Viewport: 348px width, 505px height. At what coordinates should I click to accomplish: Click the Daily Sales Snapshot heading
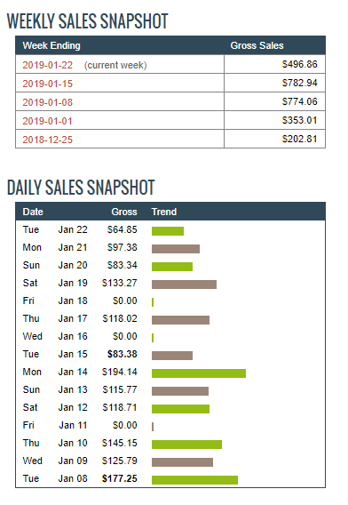(81, 188)
